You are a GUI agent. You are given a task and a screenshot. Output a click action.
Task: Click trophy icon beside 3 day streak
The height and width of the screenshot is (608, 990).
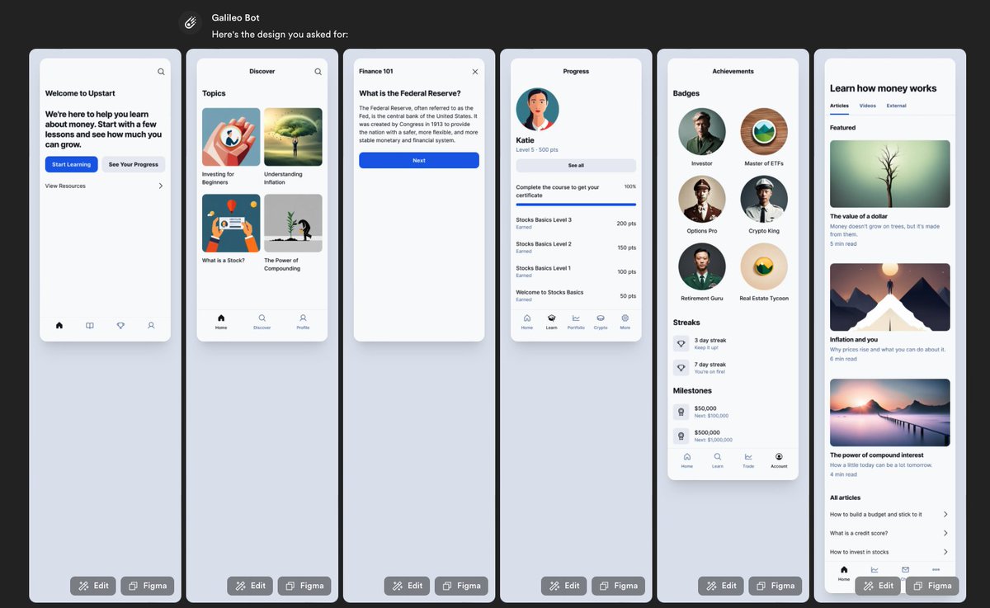point(681,343)
